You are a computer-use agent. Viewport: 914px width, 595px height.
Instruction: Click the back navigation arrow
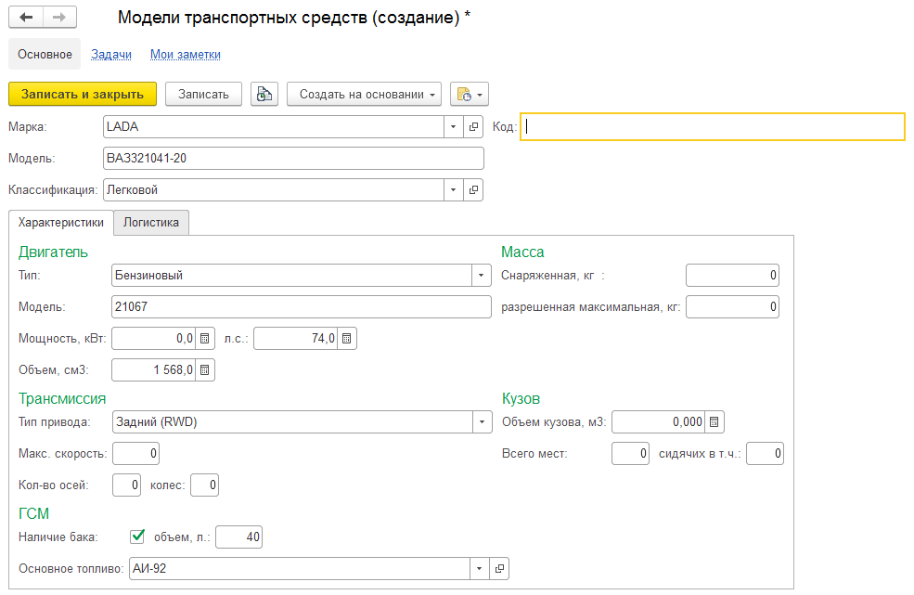[26, 18]
